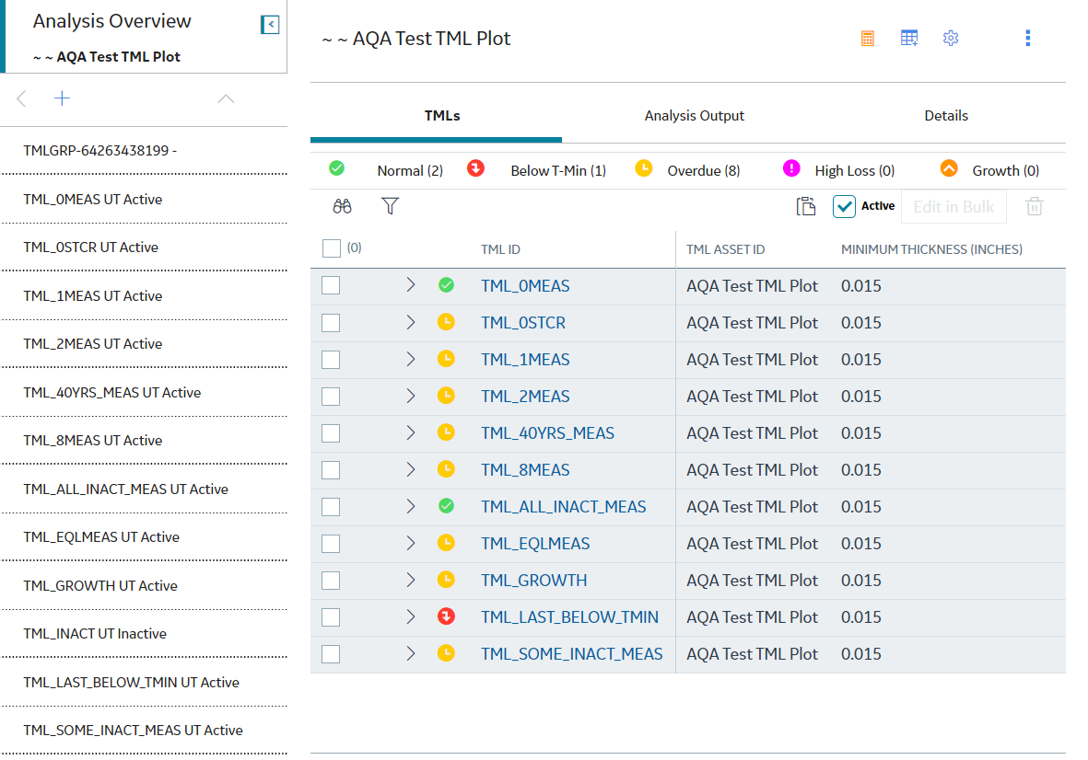Screen dimensions: 1088x760
Task: Click the TML Asset ID column header
Action: [x=725, y=249]
